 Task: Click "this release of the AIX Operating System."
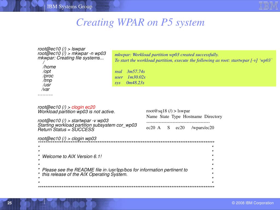[x=85, y=174]
